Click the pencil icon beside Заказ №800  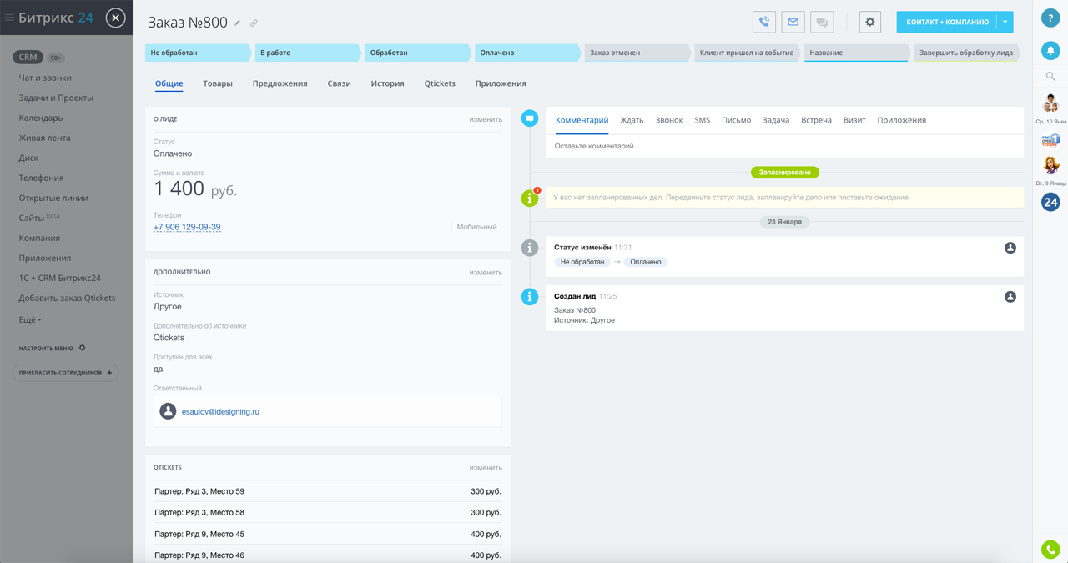(238, 23)
